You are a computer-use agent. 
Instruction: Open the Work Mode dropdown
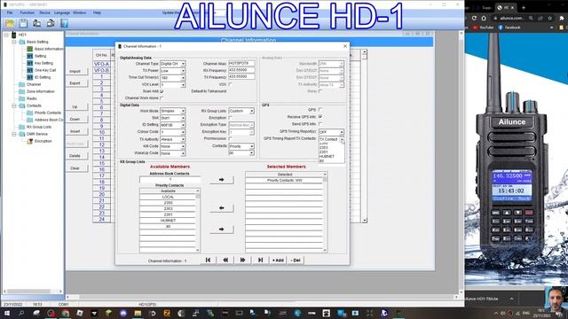click(x=183, y=111)
